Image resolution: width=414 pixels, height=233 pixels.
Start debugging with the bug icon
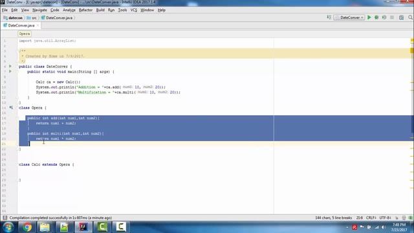pyautogui.click(x=376, y=17)
